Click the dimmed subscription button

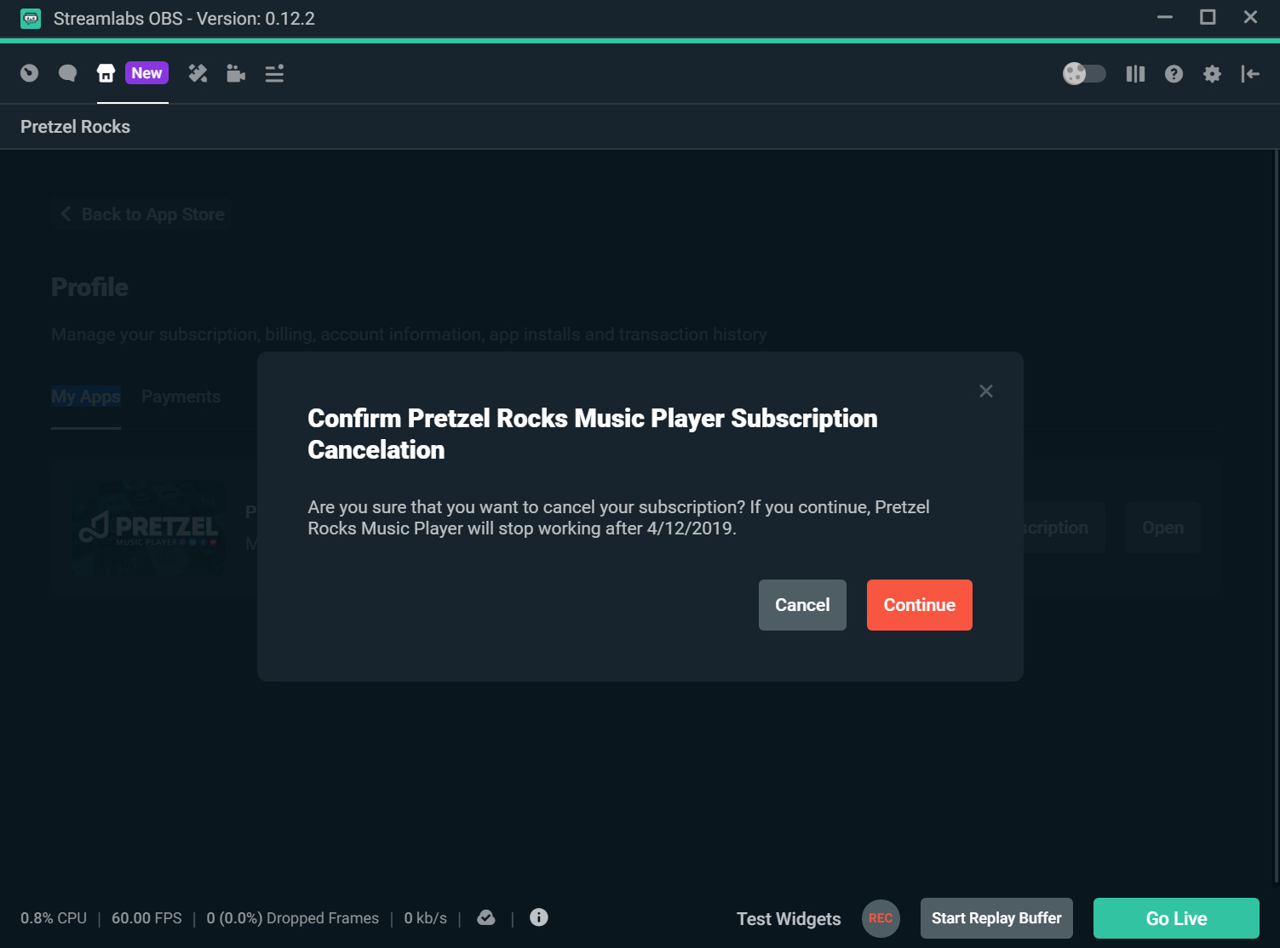[1065, 528]
